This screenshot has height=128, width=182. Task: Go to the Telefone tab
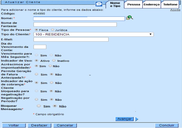tap(170, 4)
